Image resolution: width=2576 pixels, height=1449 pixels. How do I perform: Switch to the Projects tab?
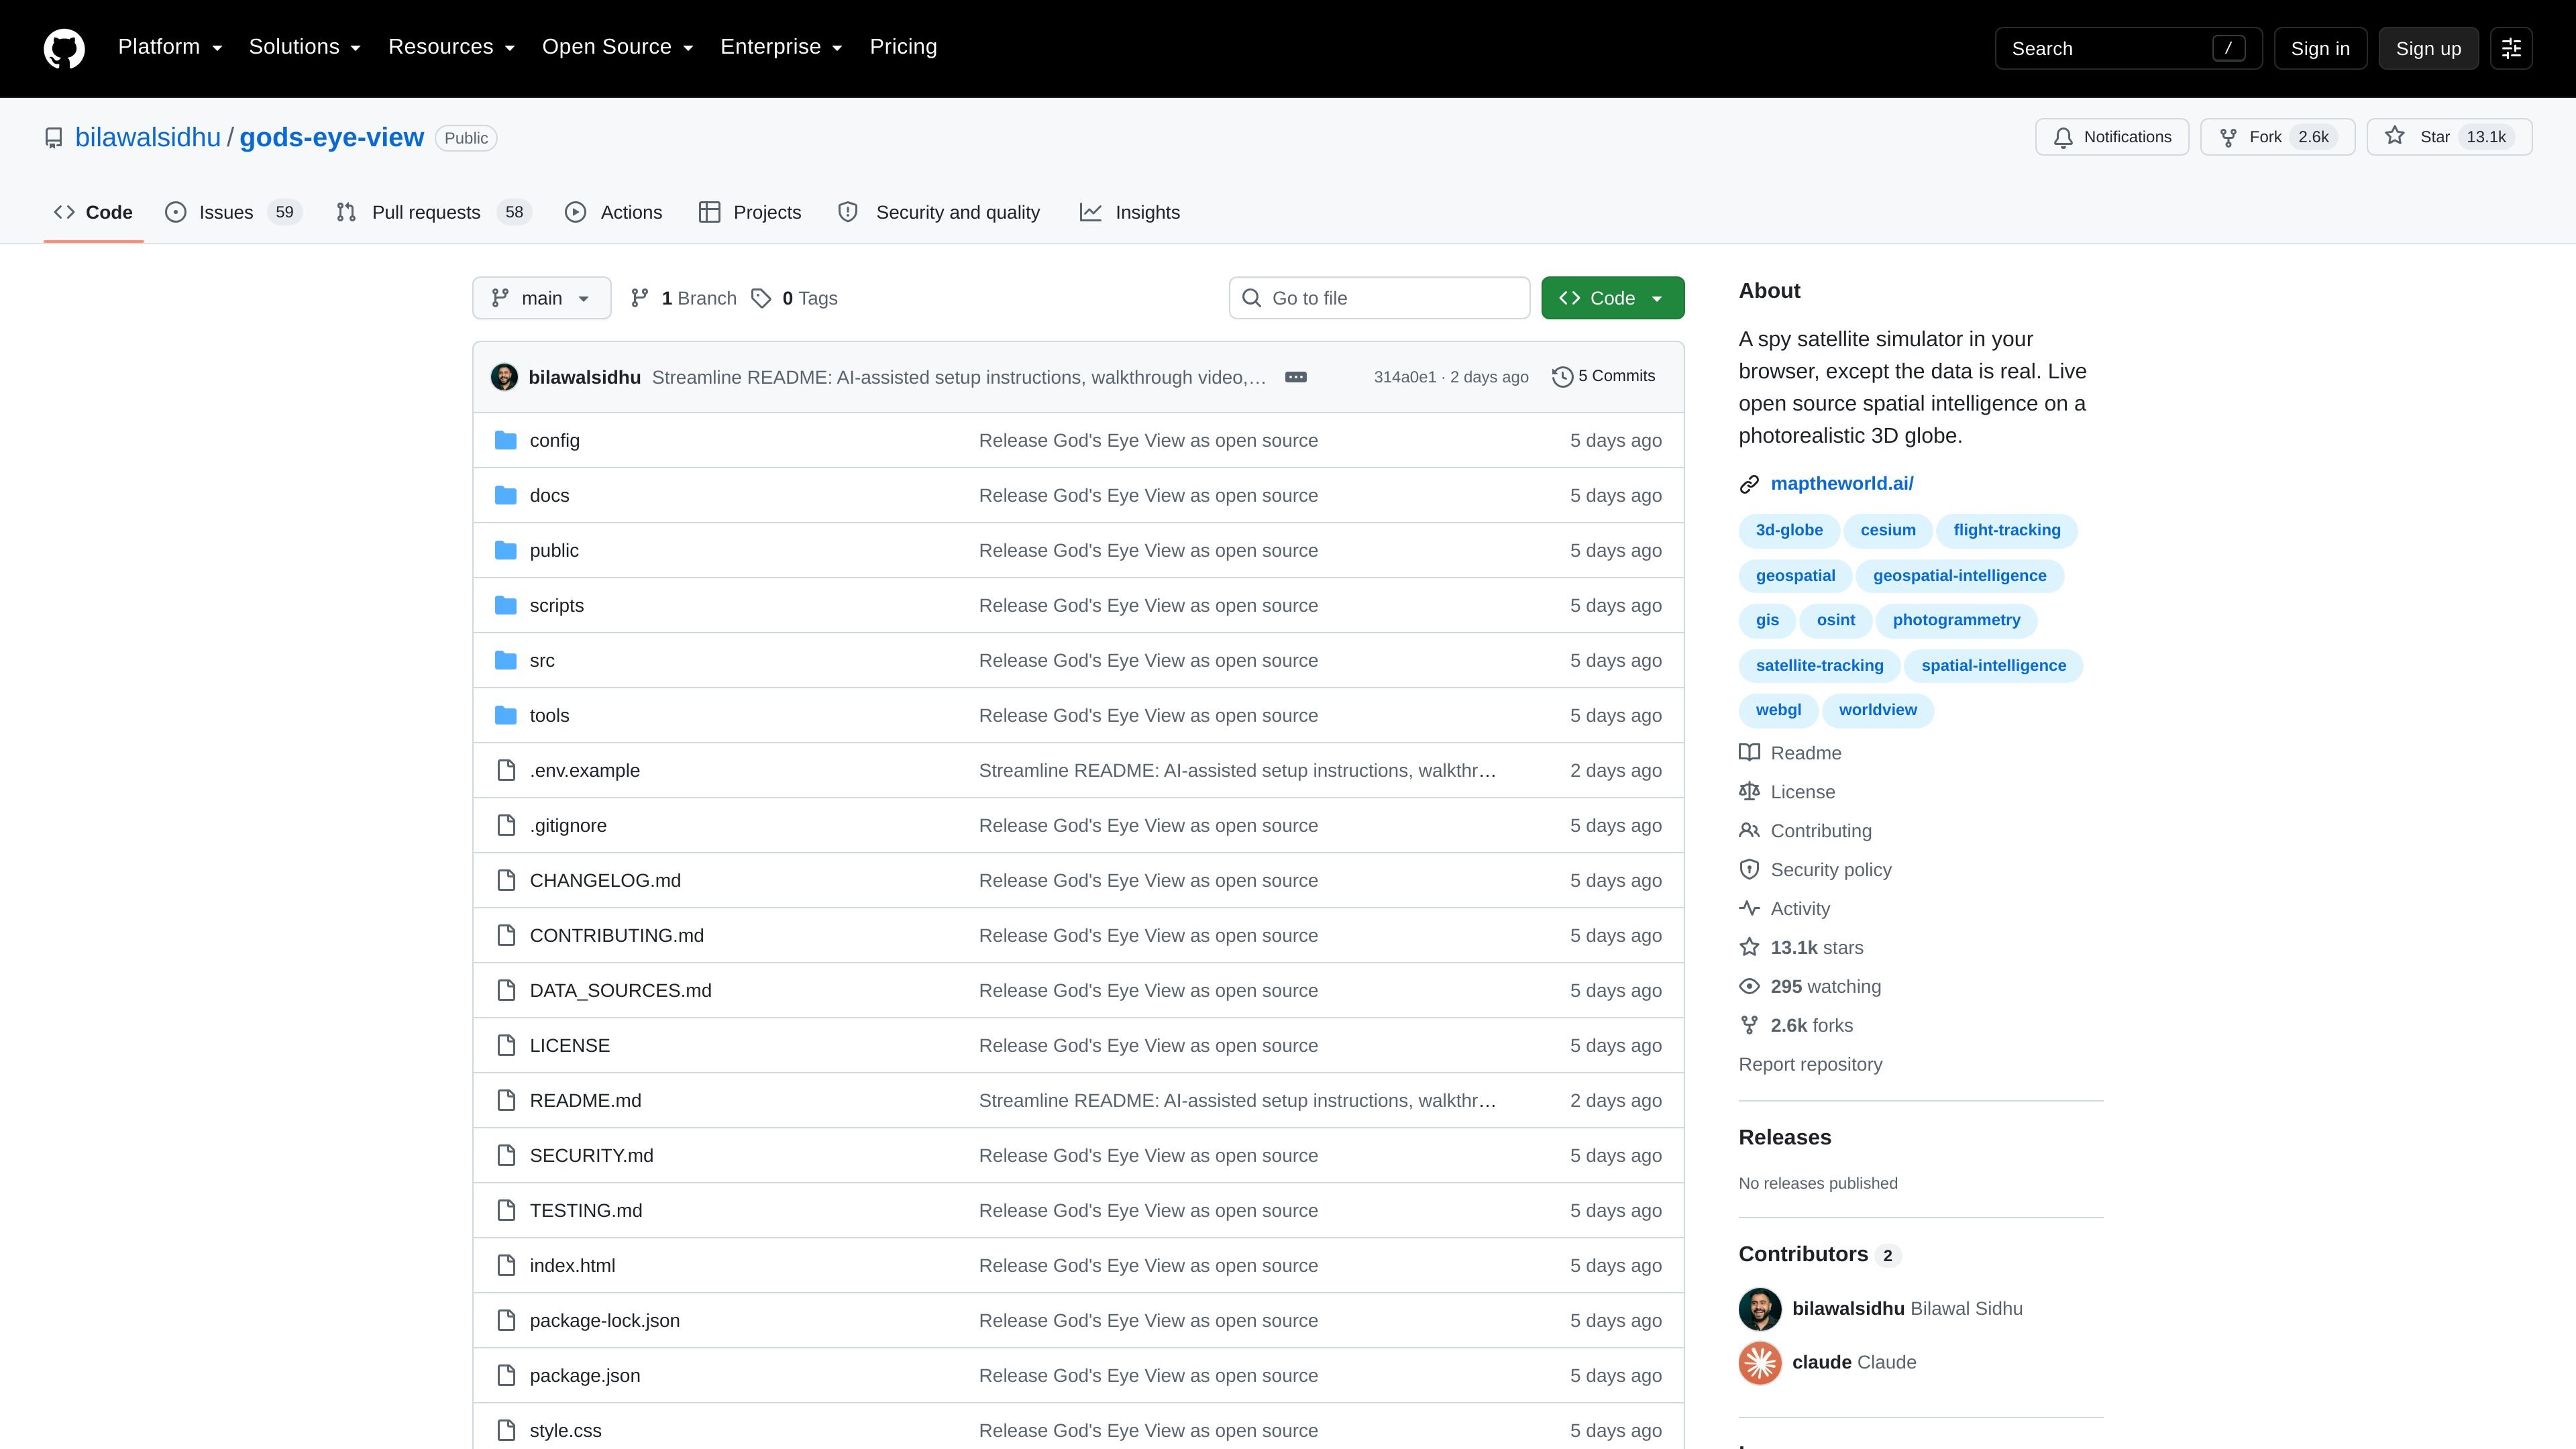[750, 212]
